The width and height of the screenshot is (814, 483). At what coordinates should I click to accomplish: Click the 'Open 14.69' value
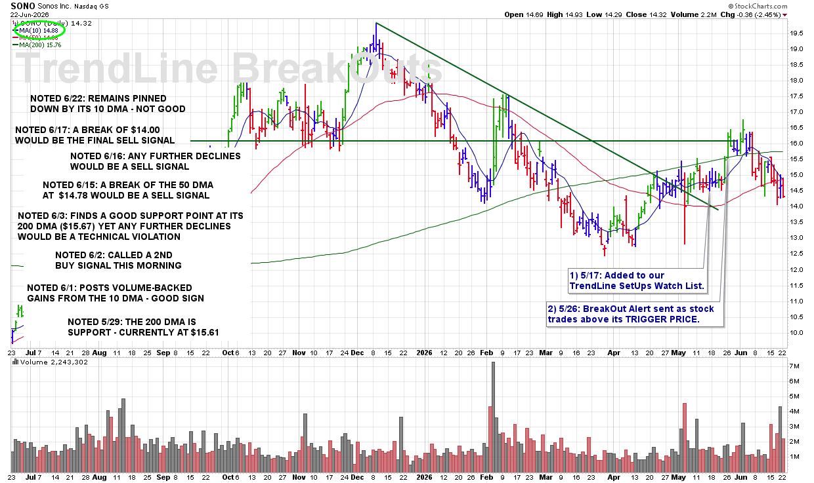coord(525,14)
